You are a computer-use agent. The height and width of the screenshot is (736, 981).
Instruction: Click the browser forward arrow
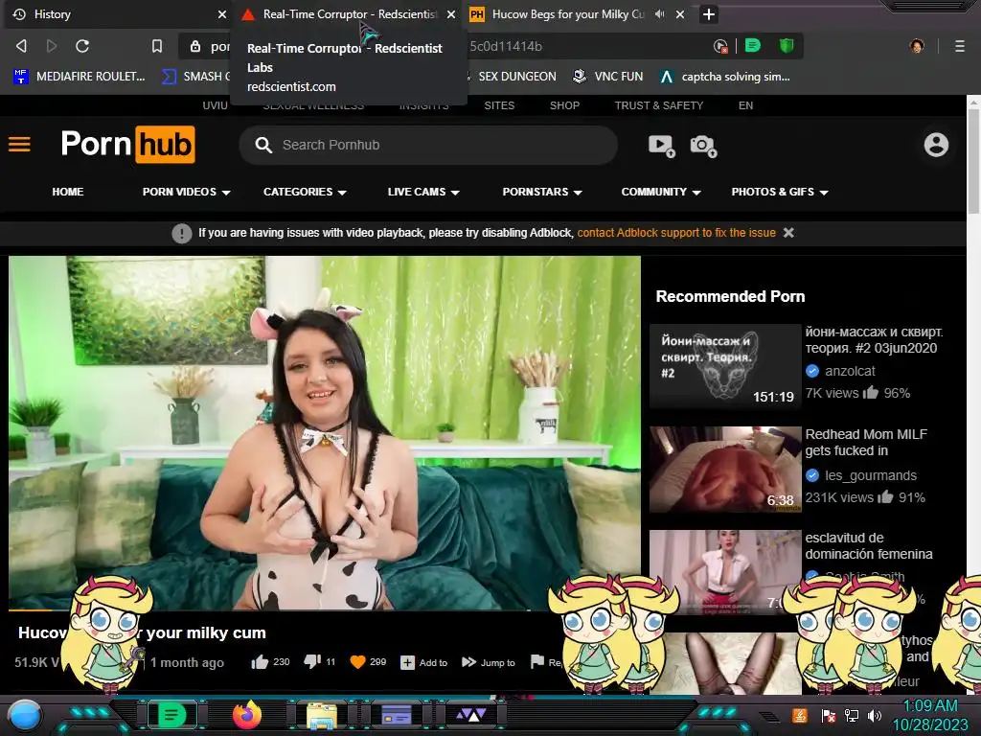[x=52, y=46]
